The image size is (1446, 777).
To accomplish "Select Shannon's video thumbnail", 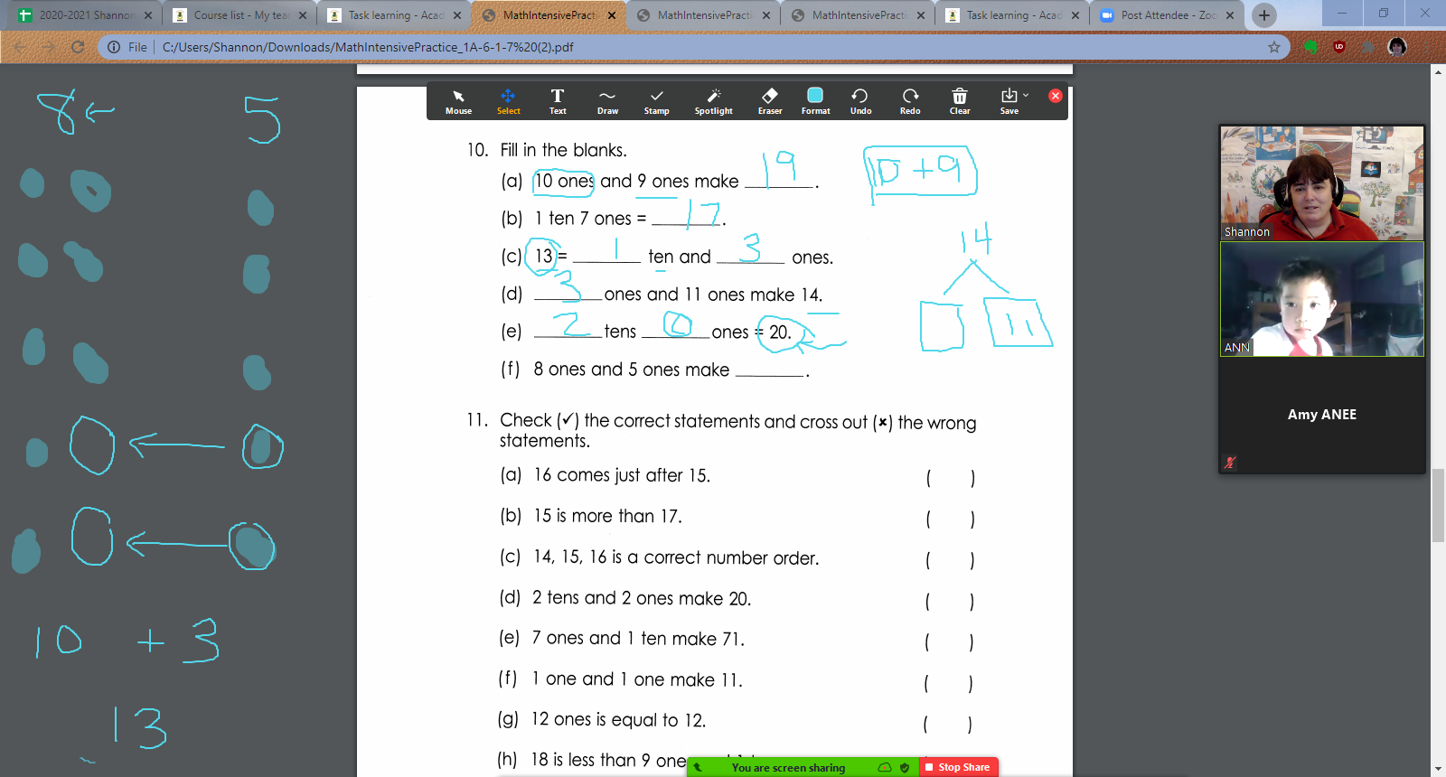I will click(x=1322, y=183).
